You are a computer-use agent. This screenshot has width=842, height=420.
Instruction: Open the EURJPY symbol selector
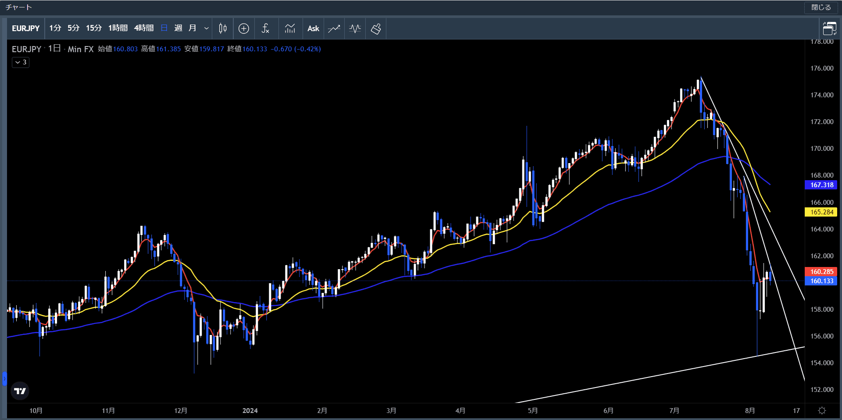(25, 28)
